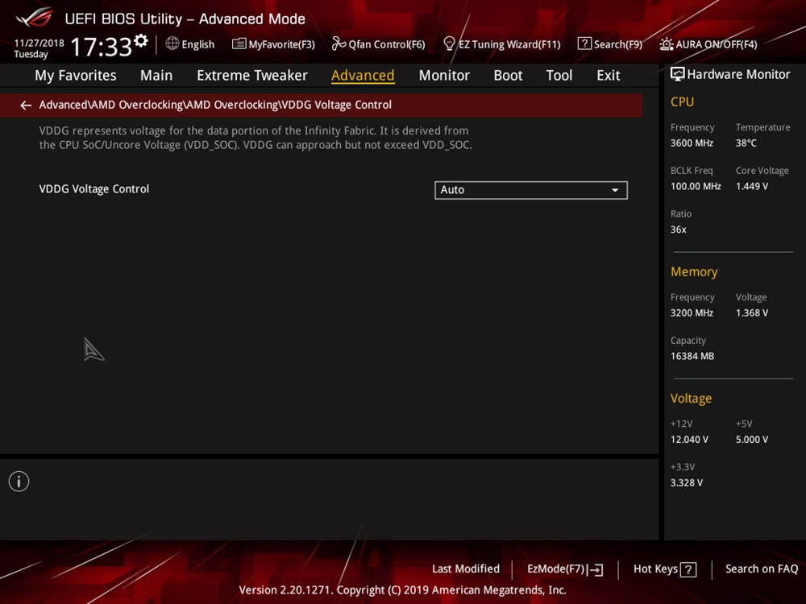This screenshot has height=604, width=806.
Task: Click AURA ON/OFF(F4) label
Action: point(716,44)
